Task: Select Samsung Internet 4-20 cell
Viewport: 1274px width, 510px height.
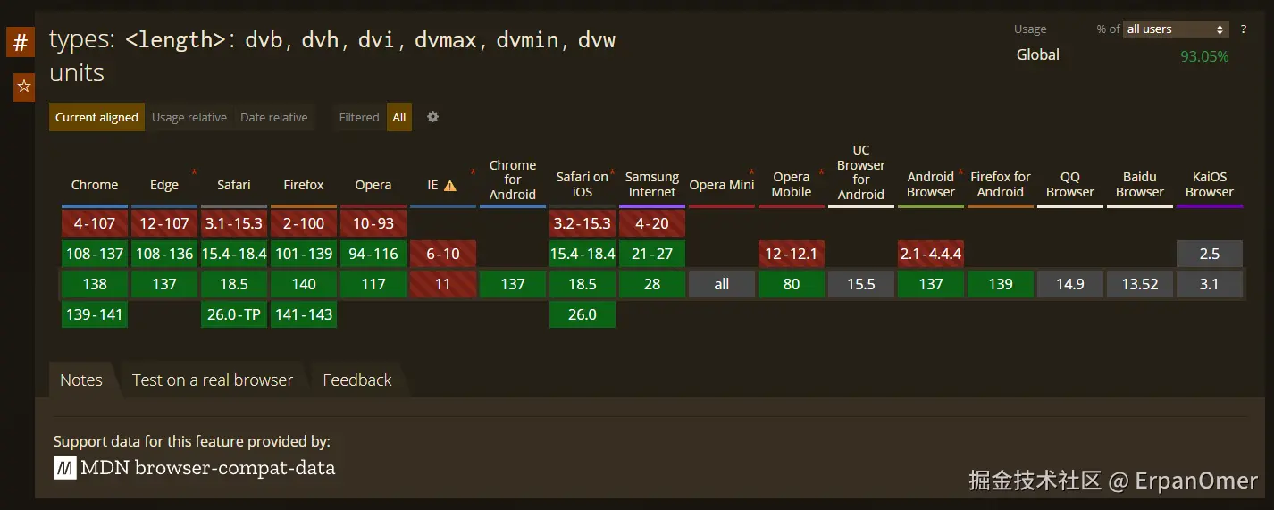Action: point(652,223)
